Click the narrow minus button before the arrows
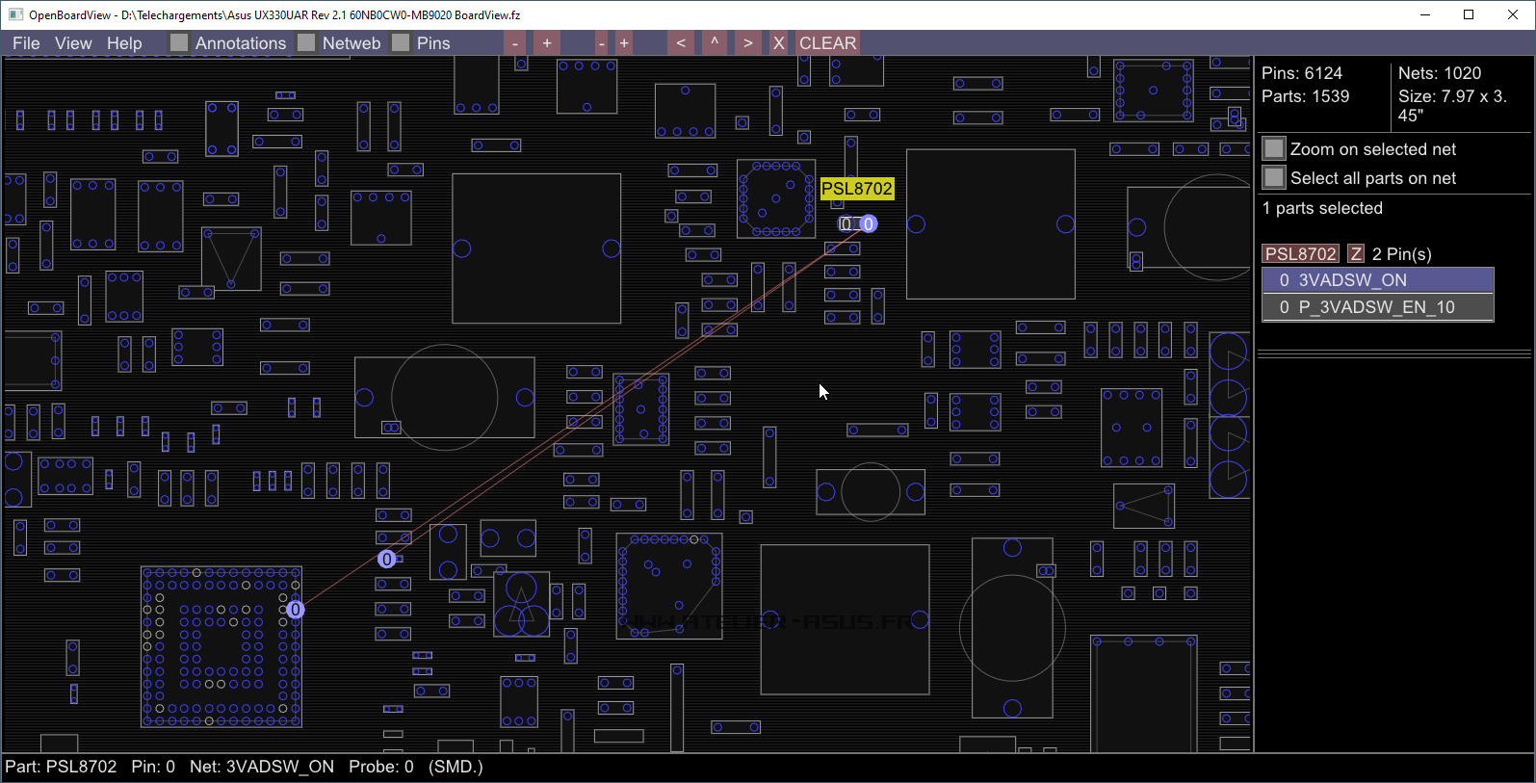Viewport: 1536px width, 783px height. click(602, 43)
